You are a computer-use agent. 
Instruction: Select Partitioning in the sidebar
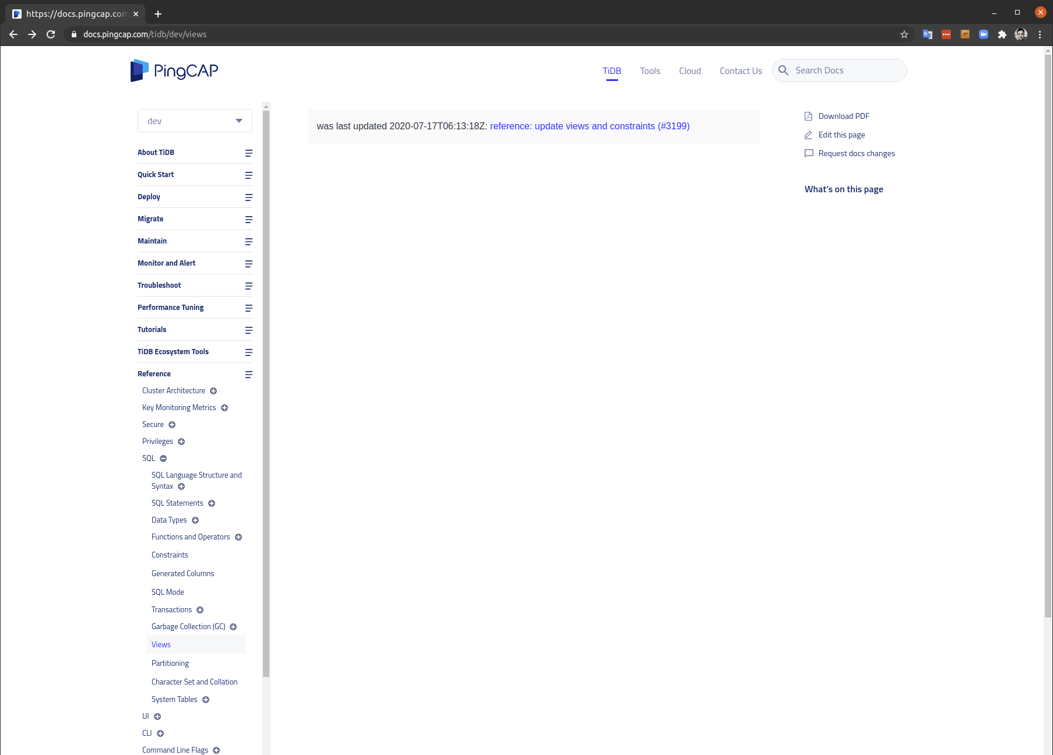(170, 663)
